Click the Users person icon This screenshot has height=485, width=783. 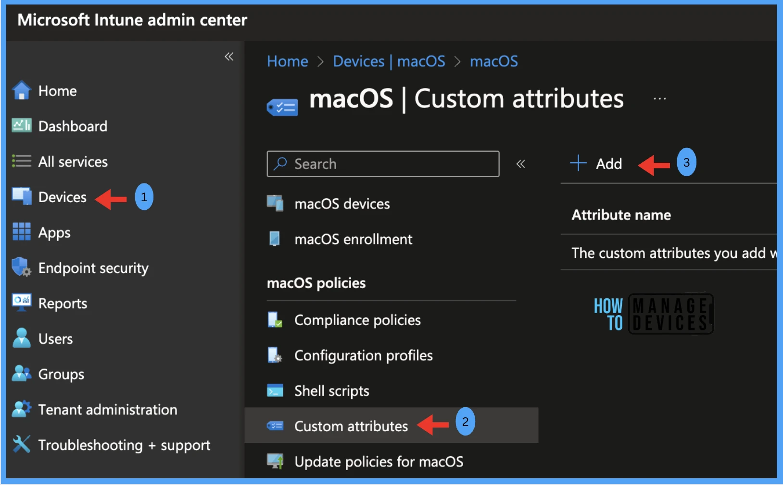pos(21,338)
